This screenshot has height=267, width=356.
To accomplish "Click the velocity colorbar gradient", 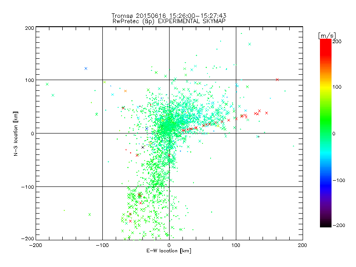I will [326, 133].
